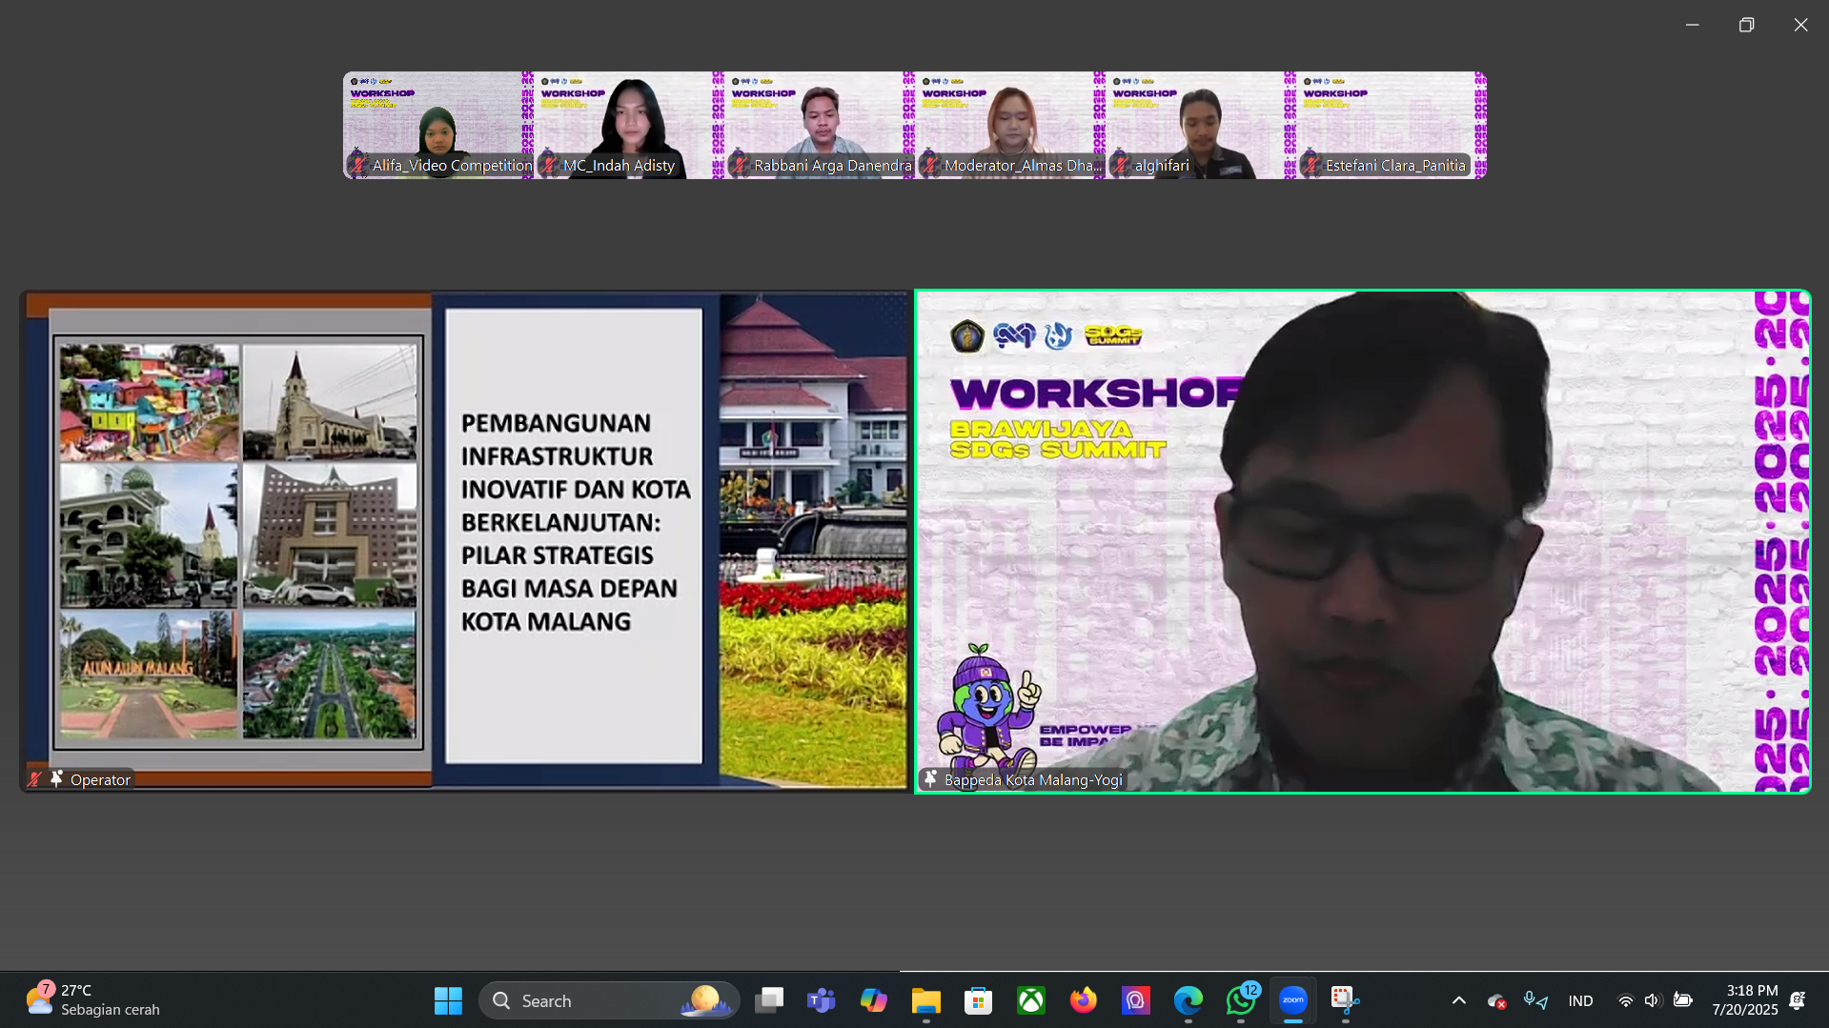Viewport: 1829px width, 1028px height.
Task: Click the muted mic icon beside MC_Indah Adisty
Action: click(x=549, y=165)
